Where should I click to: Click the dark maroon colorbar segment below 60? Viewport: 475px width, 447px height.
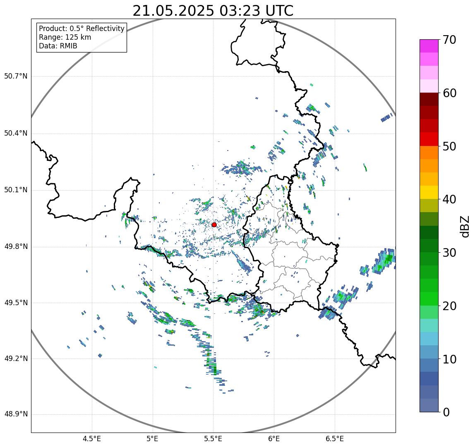click(429, 99)
